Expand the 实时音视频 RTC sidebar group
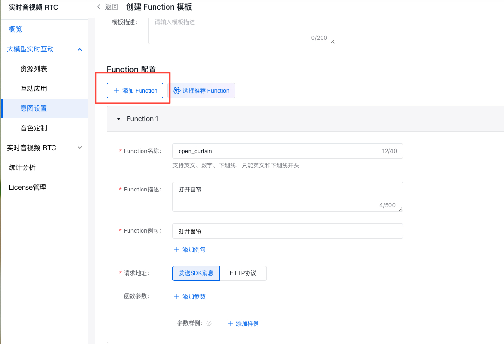504x344 pixels. tap(80, 148)
